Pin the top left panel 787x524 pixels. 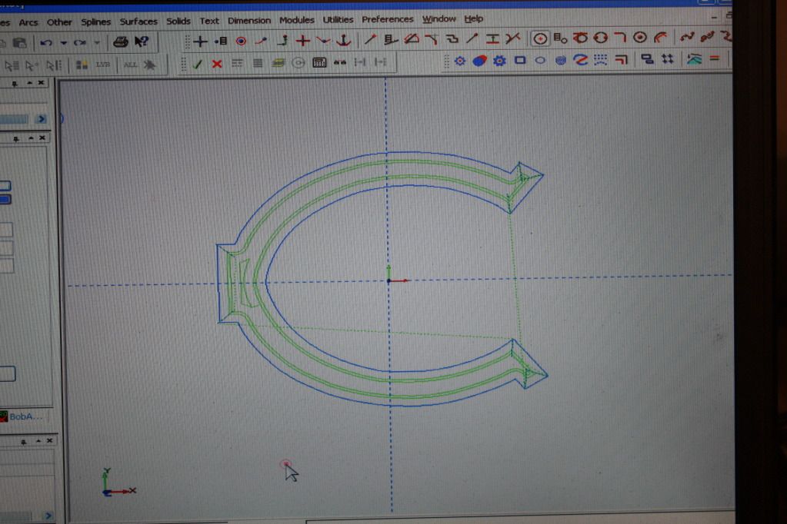(x=15, y=83)
